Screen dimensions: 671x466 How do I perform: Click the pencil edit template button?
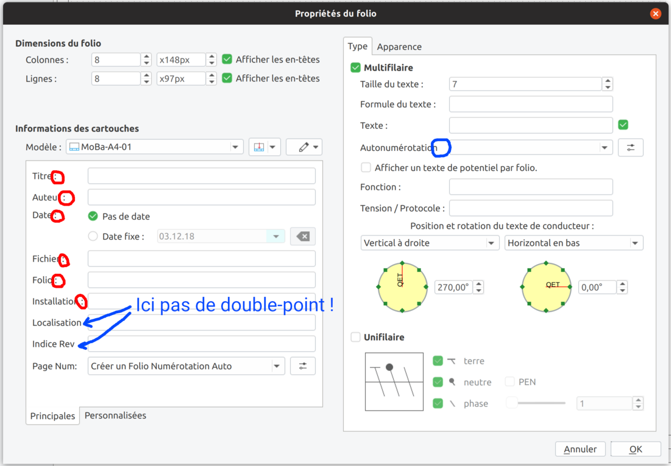click(x=304, y=147)
